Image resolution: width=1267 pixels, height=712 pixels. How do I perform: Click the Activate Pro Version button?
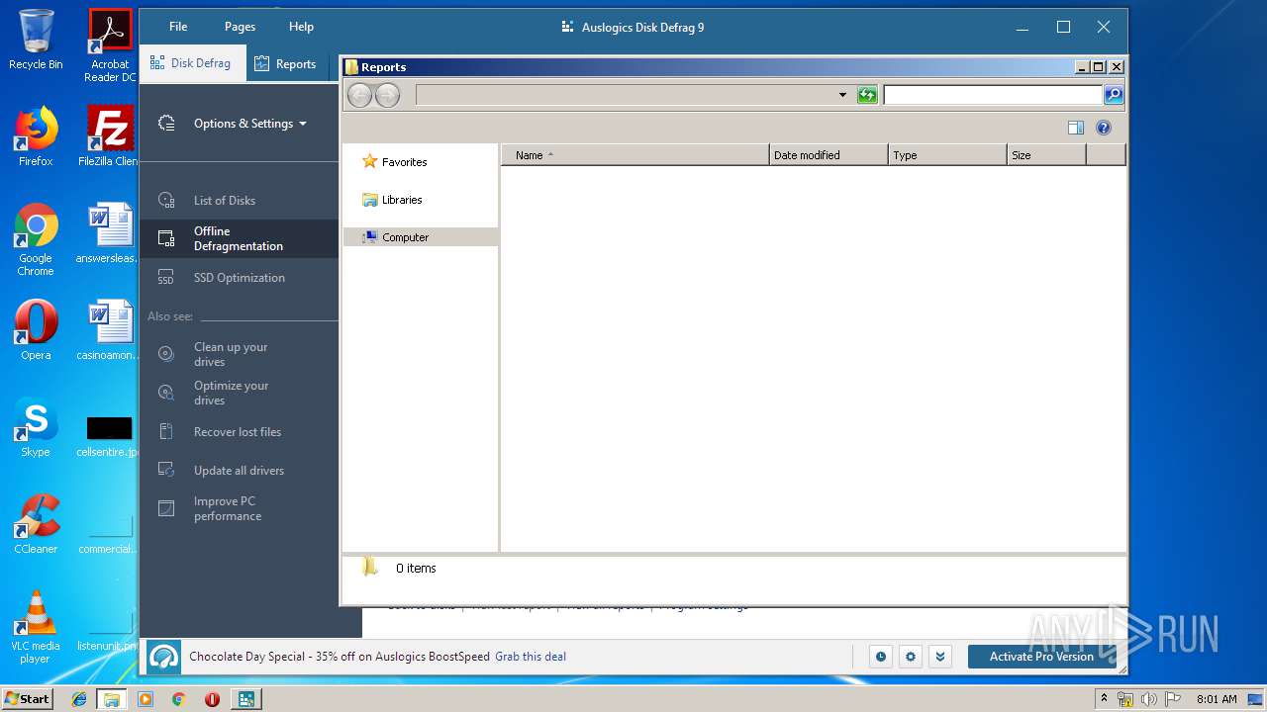1041,657
